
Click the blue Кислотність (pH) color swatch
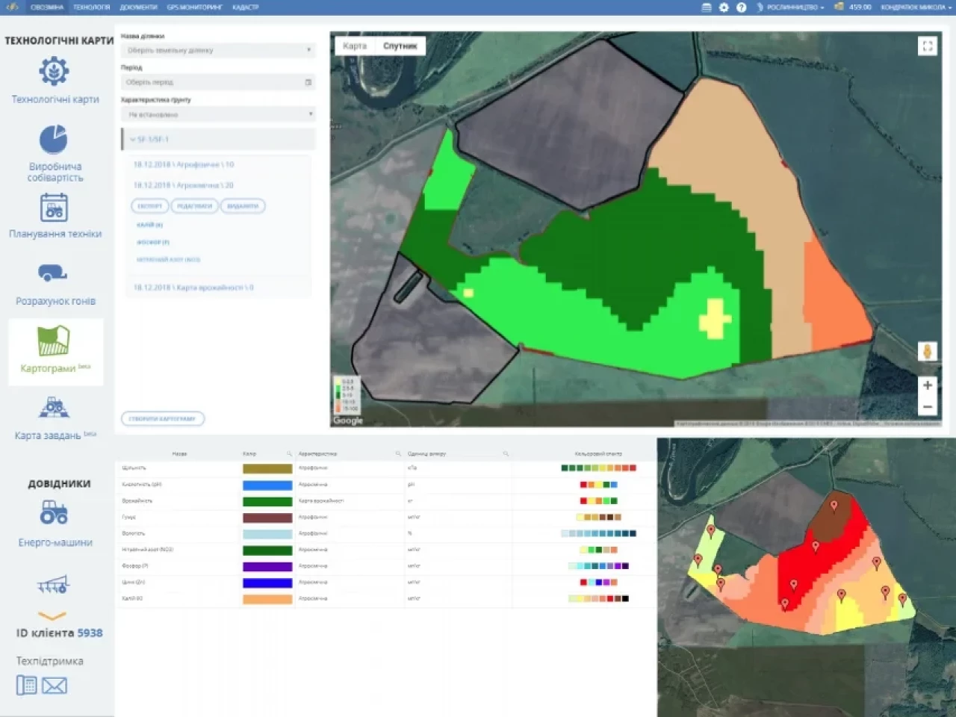click(267, 485)
